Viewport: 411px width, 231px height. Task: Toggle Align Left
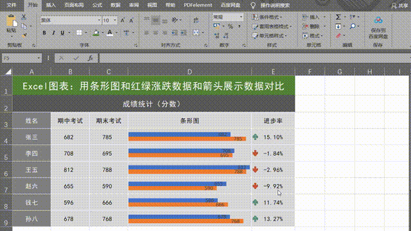click(146, 33)
